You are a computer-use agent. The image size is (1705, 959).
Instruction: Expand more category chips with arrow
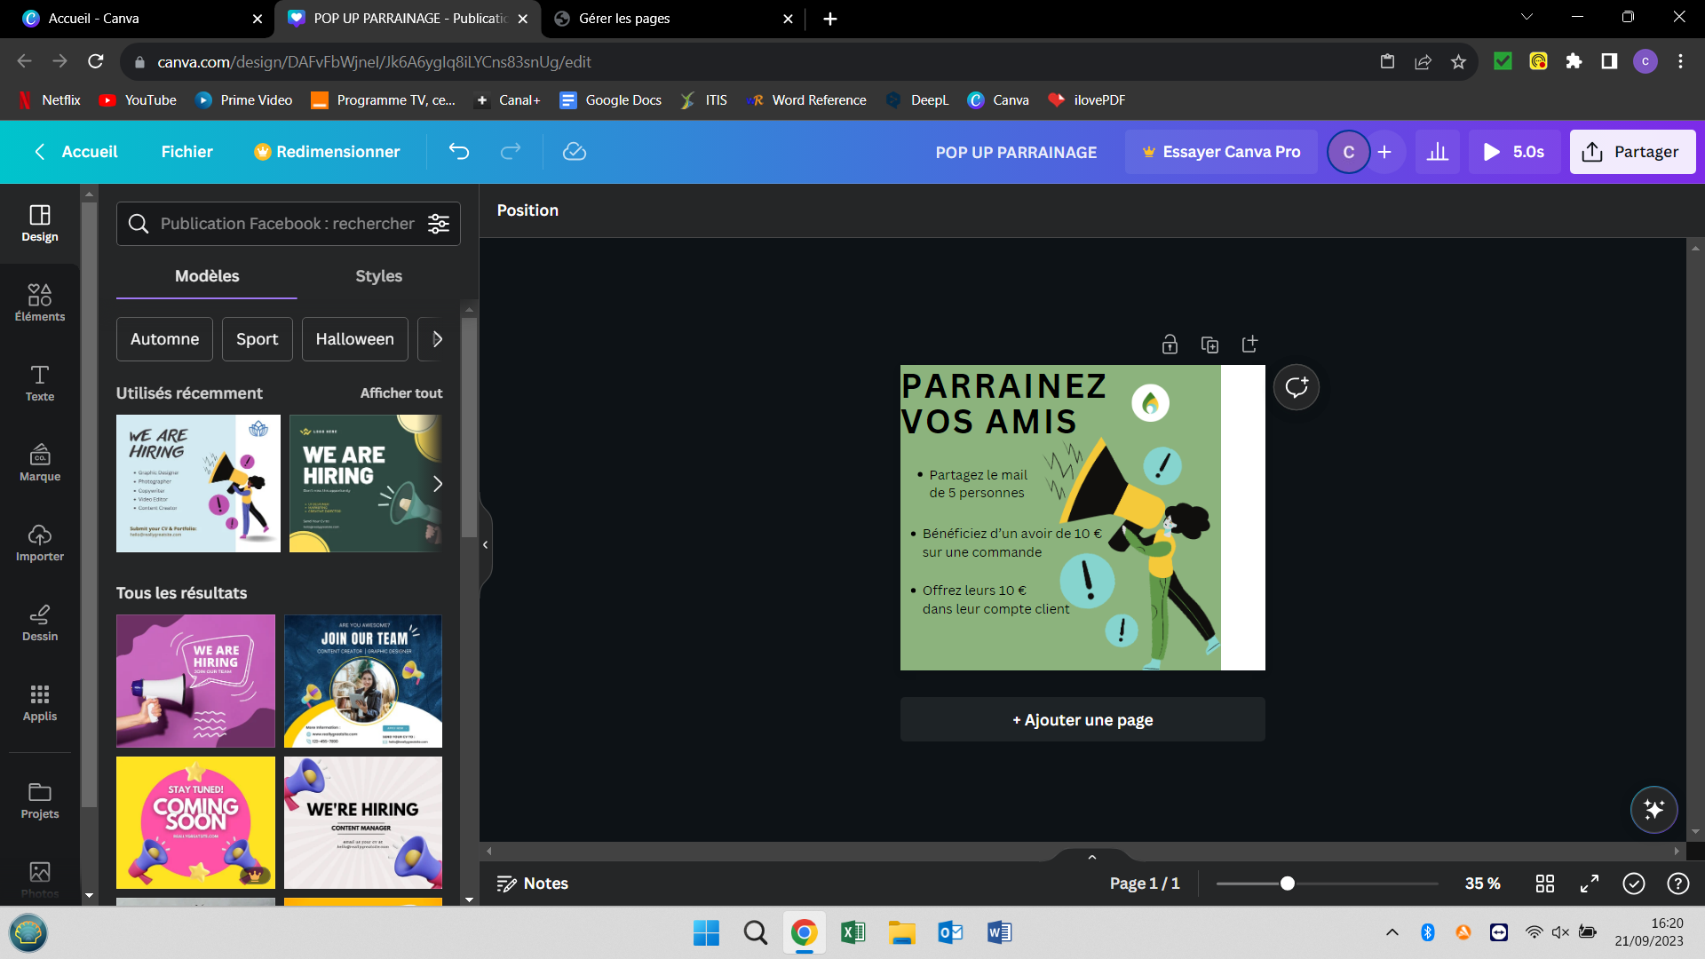pyautogui.click(x=437, y=339)
